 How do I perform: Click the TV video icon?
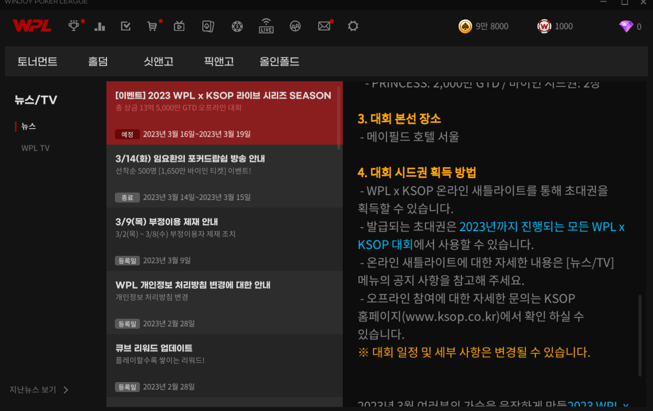coord(179,26)
